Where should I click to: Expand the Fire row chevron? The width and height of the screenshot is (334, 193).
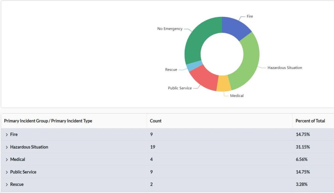tap(7, 134)
